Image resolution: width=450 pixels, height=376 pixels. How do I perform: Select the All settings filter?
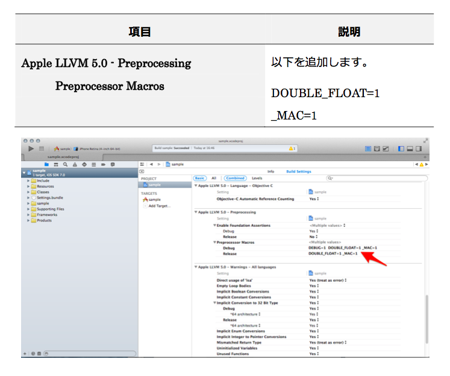[214, 178]
